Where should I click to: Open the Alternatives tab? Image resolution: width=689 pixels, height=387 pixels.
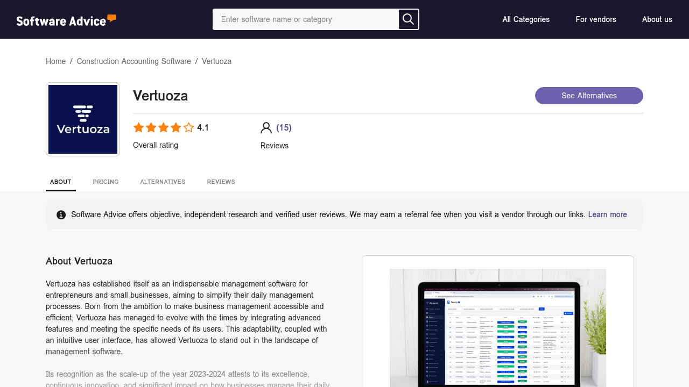(x=163, y=182)
